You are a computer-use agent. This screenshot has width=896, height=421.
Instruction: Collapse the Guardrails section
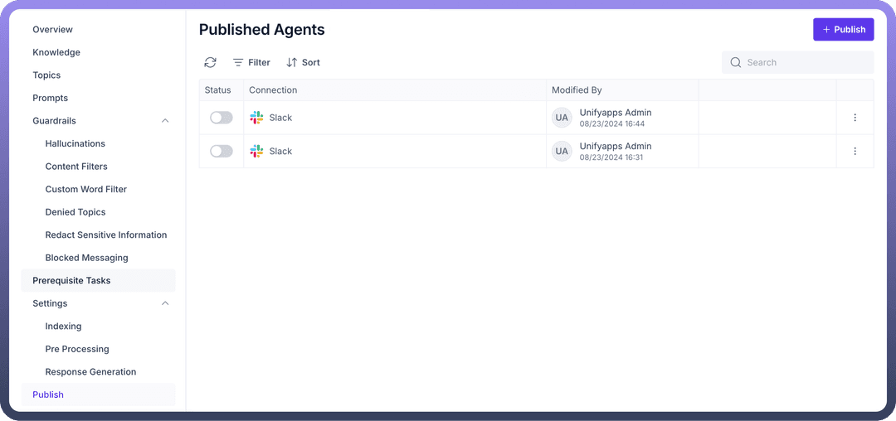tap(165, 121)
